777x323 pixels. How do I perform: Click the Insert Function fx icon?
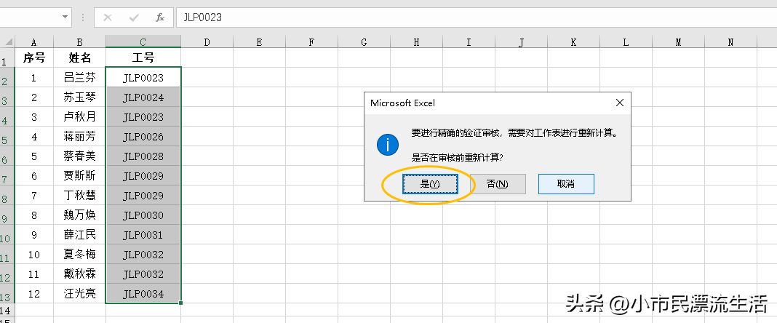click(159, 17)
